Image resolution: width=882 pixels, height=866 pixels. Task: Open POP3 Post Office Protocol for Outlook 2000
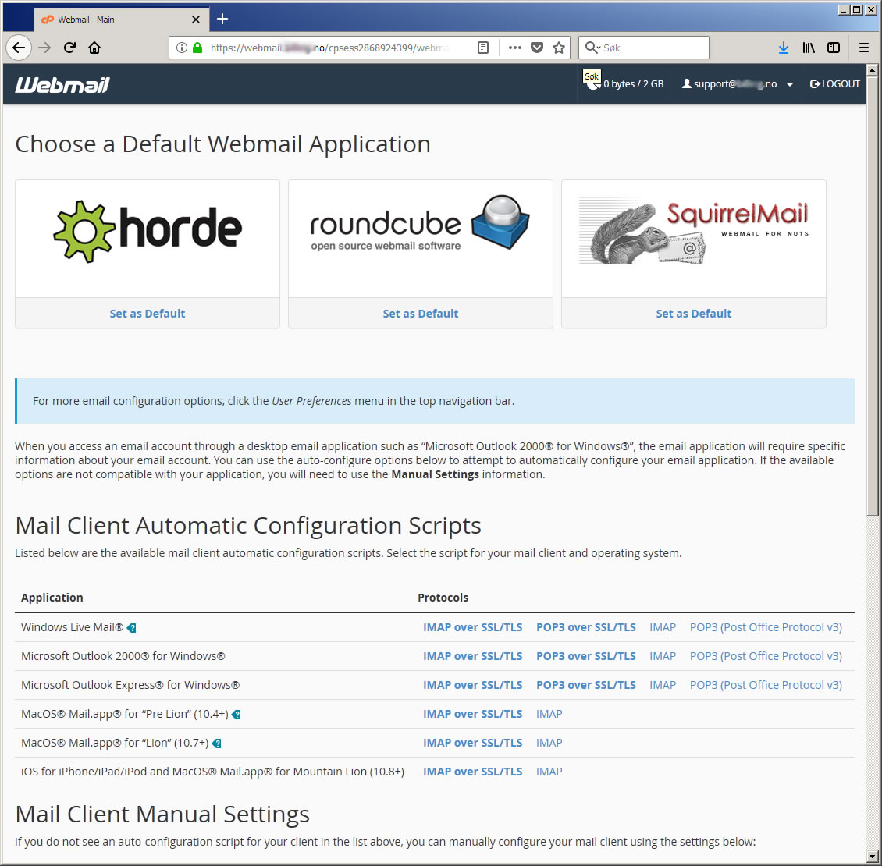click(x=766, y=656)
